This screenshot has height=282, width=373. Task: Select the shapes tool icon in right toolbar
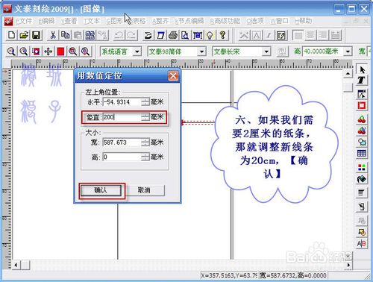tap(362, 142)
